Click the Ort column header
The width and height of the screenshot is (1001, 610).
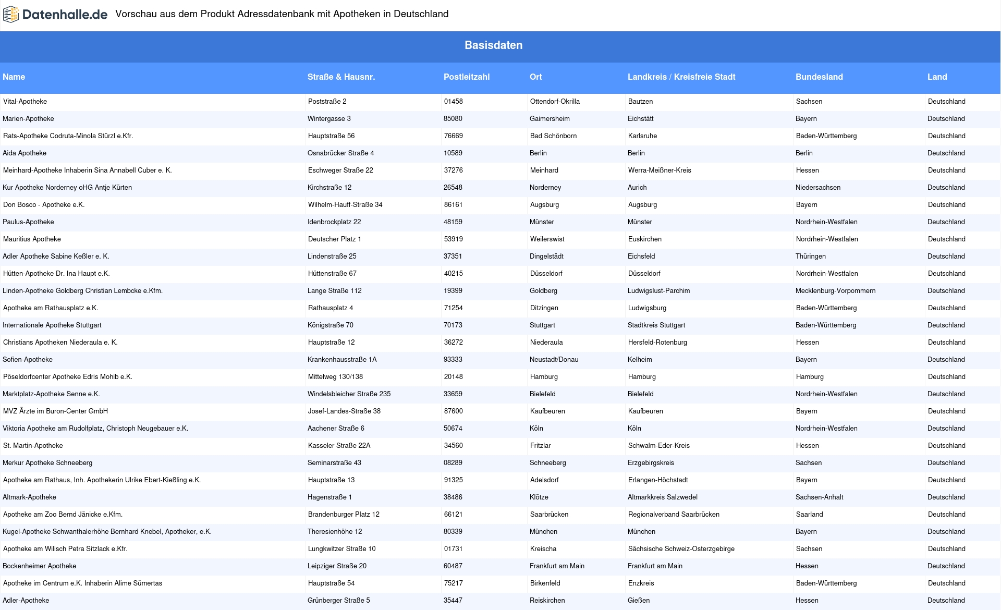tap(536, 77)
